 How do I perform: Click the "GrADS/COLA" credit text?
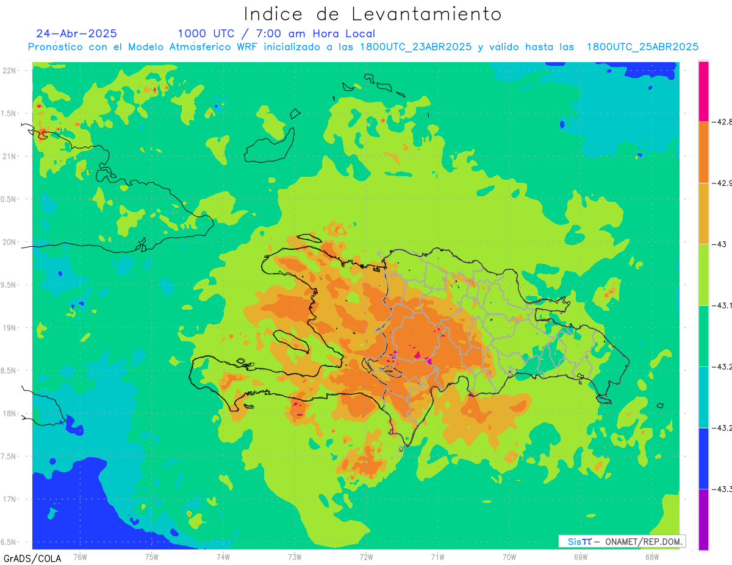click(x=32, y=558)
